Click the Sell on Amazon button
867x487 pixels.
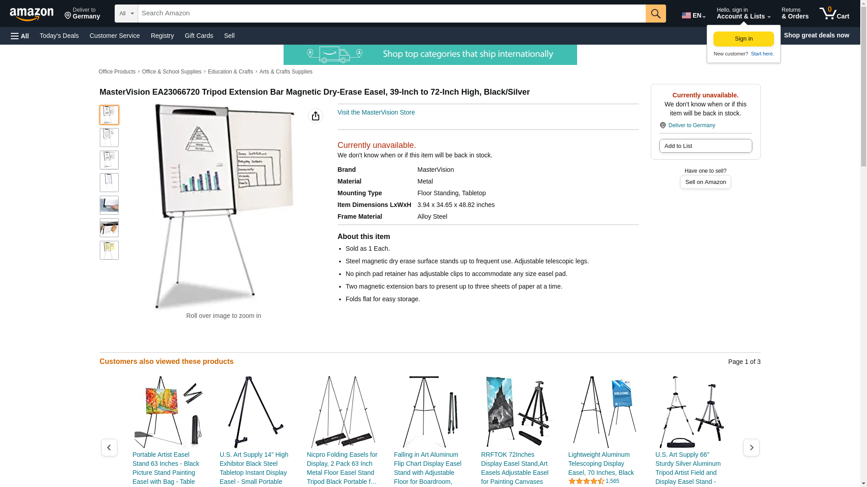pyautogui.click(x=705, y=182)
